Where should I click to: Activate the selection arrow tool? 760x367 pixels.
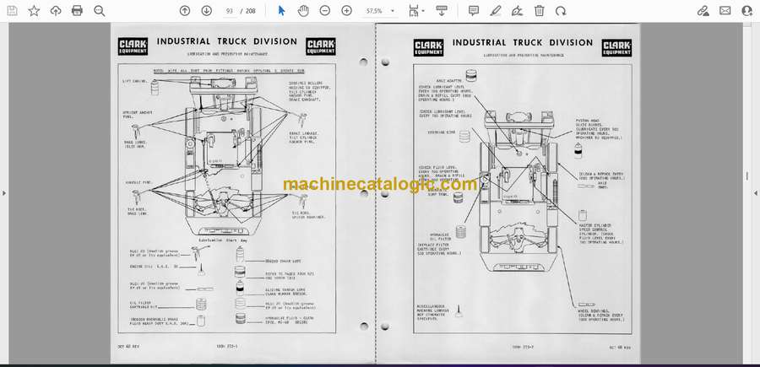click(x=281, y=11)
